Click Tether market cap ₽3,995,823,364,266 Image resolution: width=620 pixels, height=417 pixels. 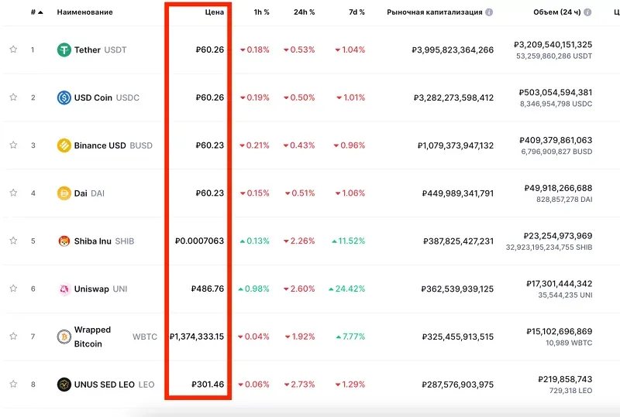coord(453,50)
